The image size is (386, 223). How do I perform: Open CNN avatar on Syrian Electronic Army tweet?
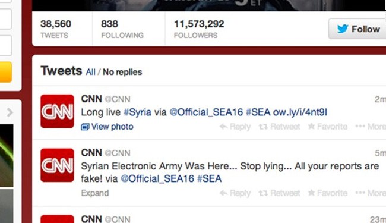[58, 165]
